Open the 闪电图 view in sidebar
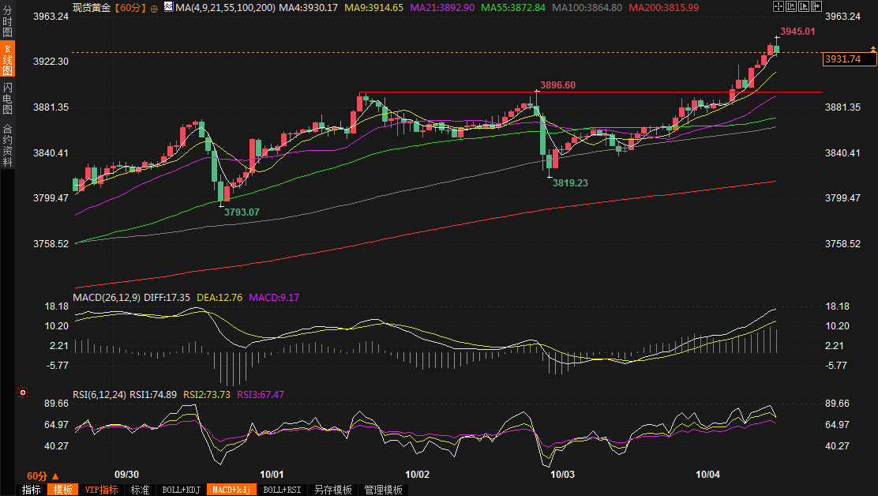This screenshot has width=878, height=496. [x=8, y=99]
